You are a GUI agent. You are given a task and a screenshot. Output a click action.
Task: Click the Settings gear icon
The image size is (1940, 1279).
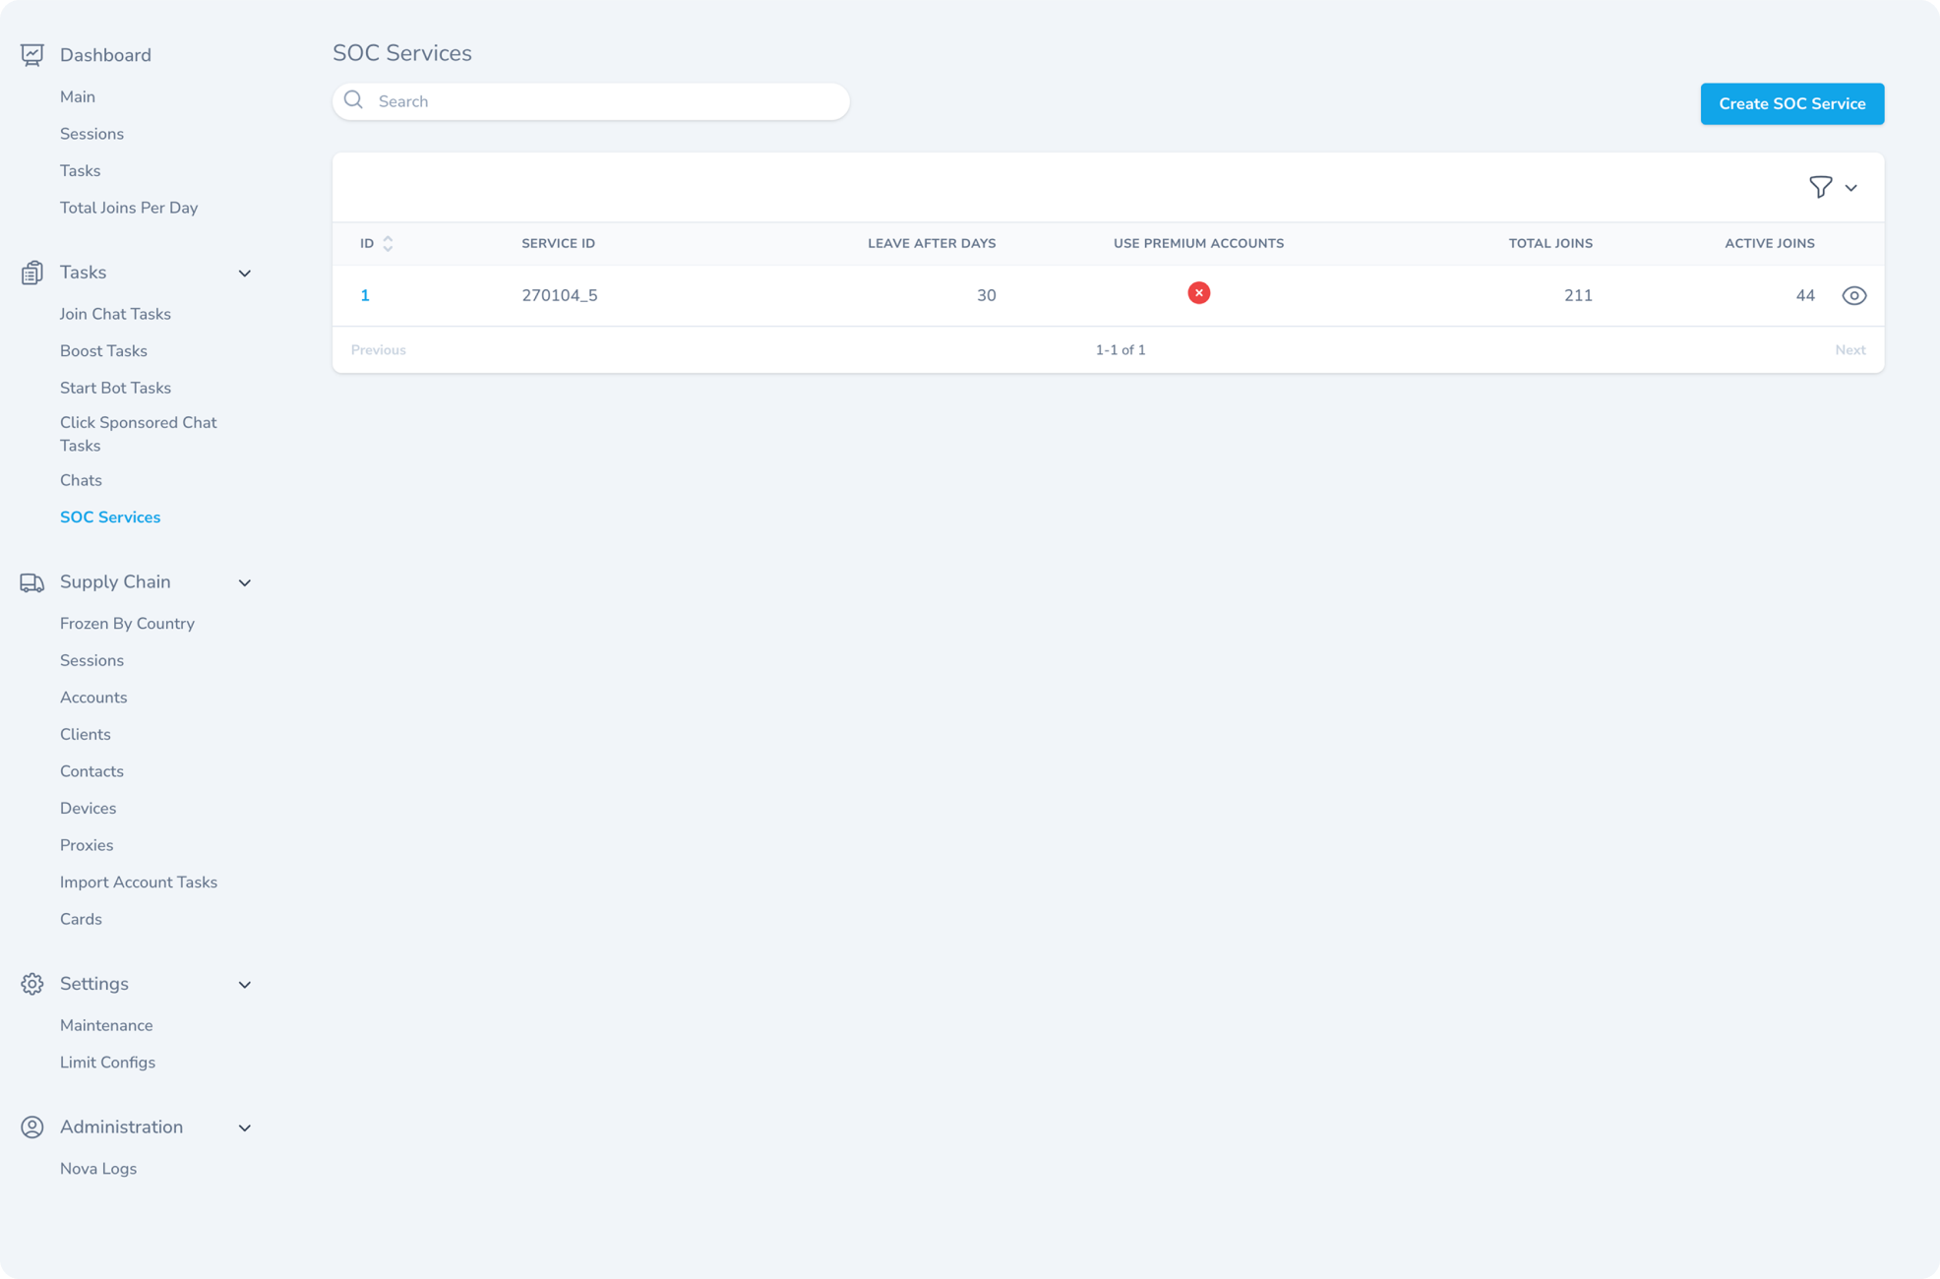tap(31, 984)
